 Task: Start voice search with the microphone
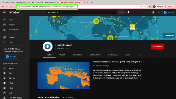click(128, 12)
